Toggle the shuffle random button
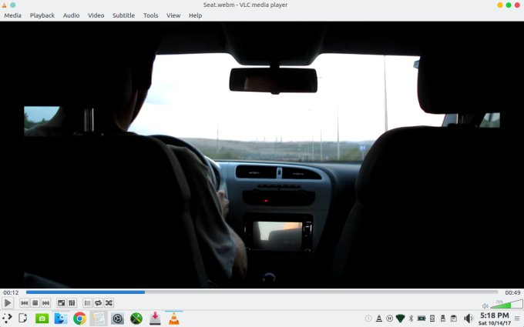This screenshot has width=524, height=327. [109, 303]
